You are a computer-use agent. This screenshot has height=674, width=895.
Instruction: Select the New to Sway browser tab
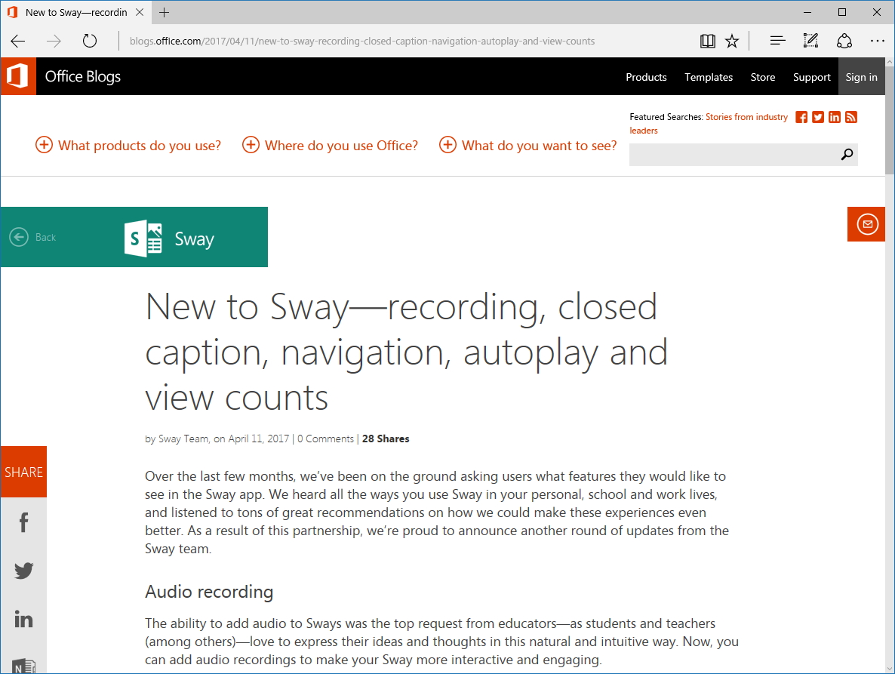(76, 12)
